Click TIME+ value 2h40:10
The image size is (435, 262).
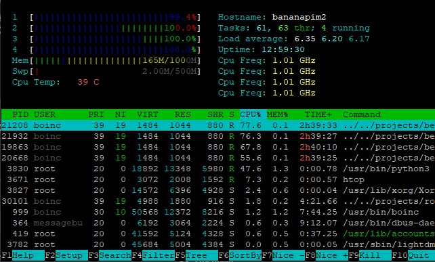(x=318, y=147)
